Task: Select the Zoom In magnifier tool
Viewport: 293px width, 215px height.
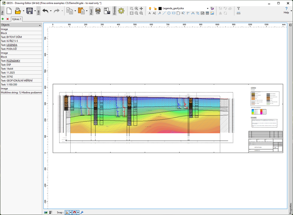Action: [x=136, y=8]
